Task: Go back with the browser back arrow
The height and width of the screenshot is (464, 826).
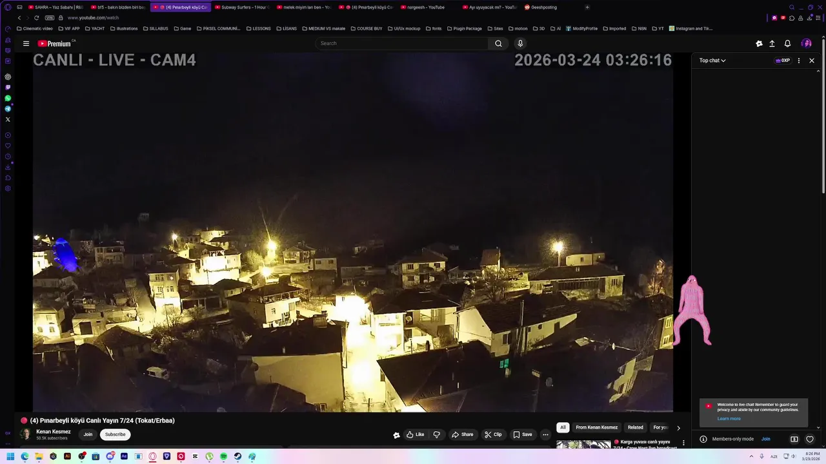Action: (x=19, y=18)
